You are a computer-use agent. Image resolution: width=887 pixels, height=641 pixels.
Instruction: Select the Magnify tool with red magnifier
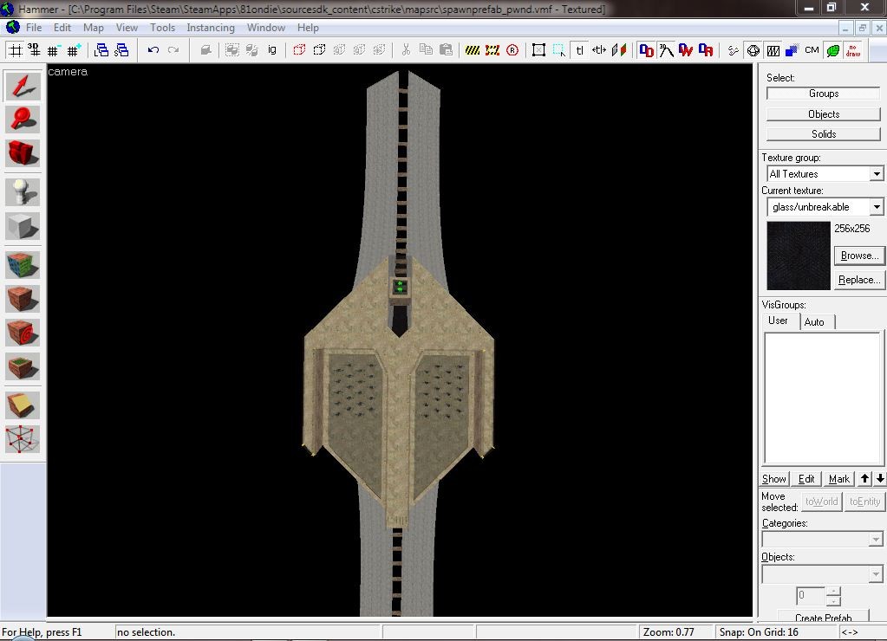23,120
